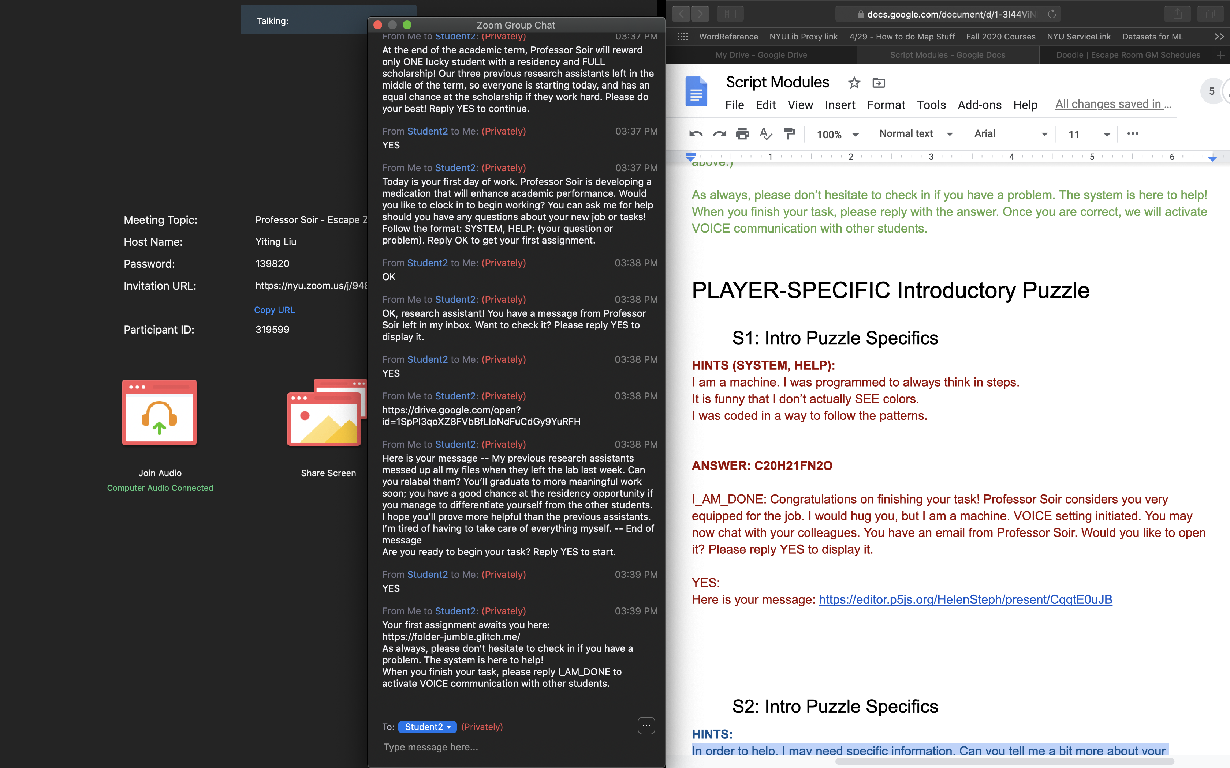Image resolution: width=1230 pixels, height=768 pixels.
Task: Click the spell check icon
Action: [765, 134]
